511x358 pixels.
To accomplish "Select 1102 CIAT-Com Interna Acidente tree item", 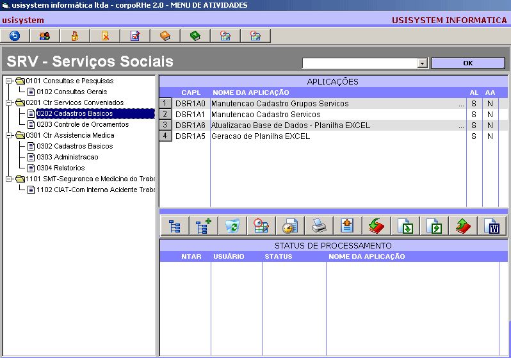I will (96, 190).
